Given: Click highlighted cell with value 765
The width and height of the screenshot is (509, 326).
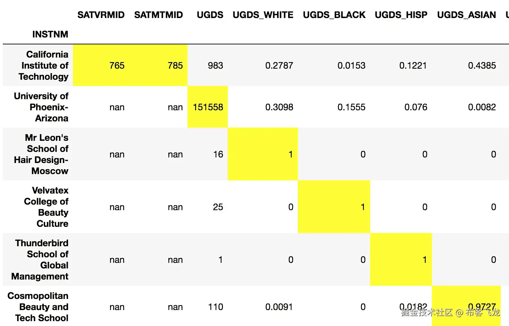Looking at the screenshot, I should (x=117, y=66).
